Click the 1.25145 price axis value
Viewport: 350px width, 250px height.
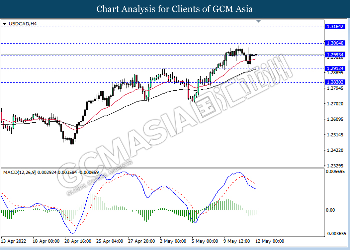(335, 135)
